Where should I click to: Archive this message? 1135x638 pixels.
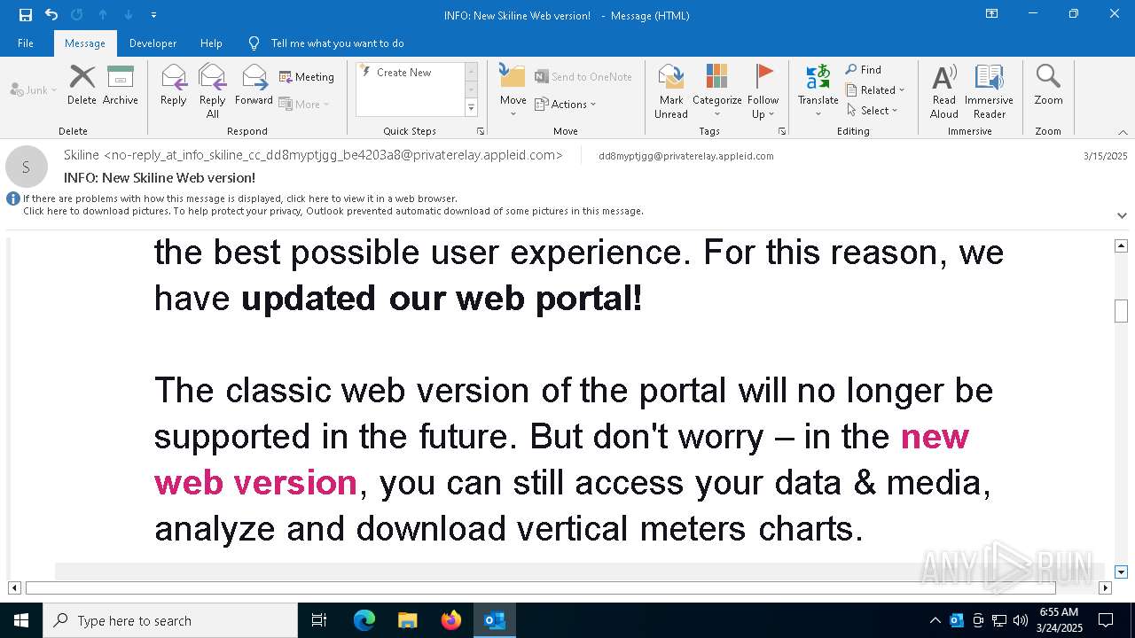[x=121, y=85]
